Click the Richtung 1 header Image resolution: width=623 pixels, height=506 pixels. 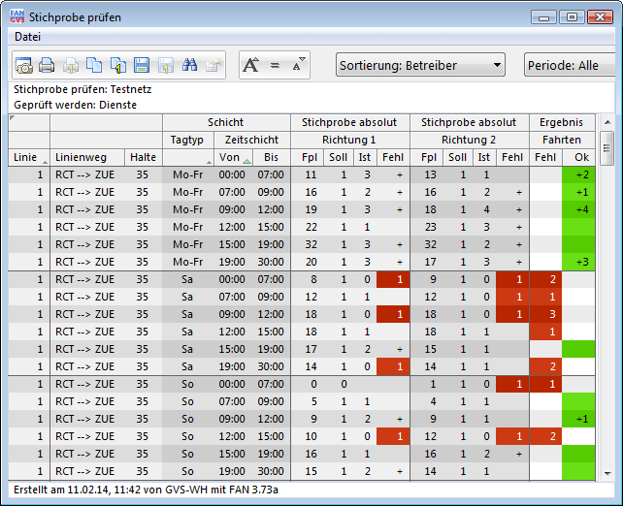point(349,140)
